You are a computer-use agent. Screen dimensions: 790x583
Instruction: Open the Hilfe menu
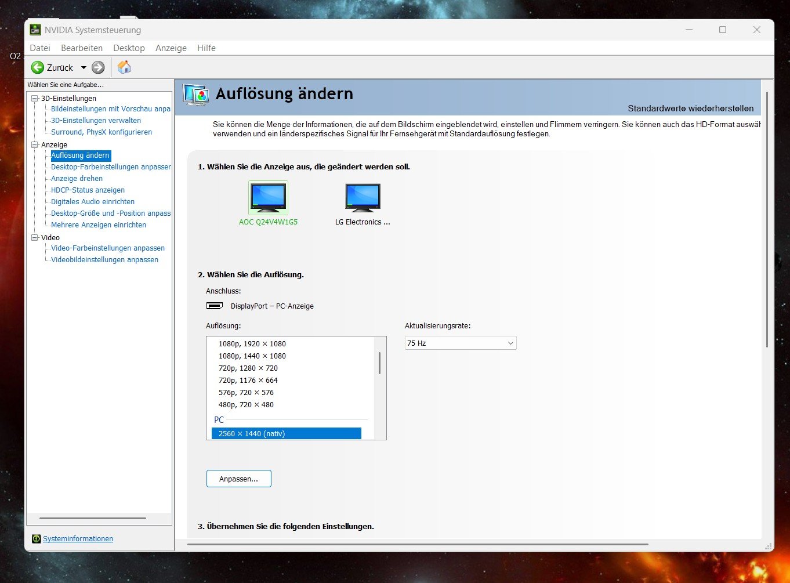click(x=206, y=48)
